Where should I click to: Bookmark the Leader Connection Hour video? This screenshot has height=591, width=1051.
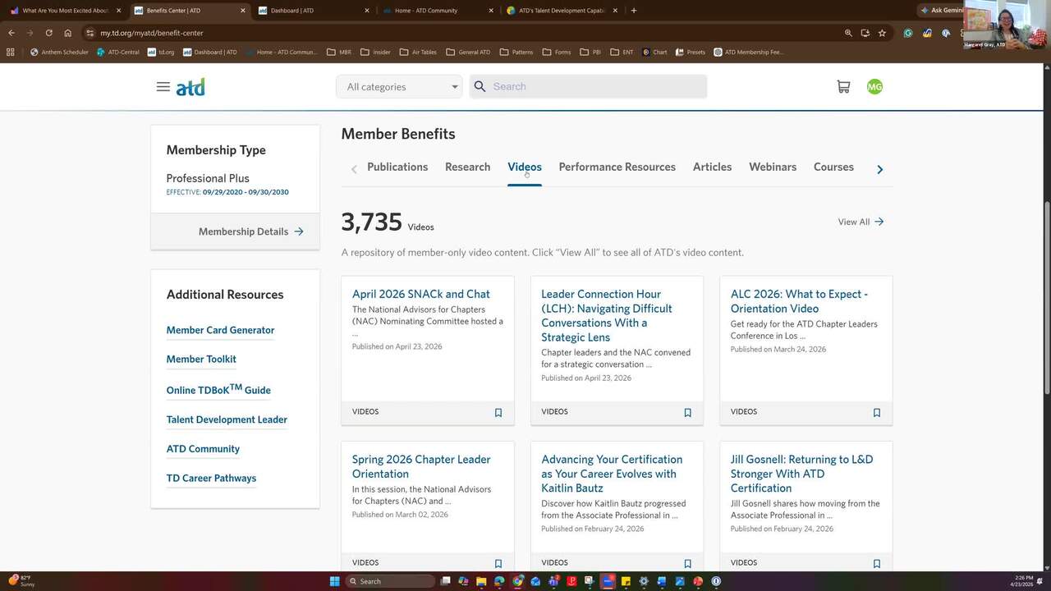coord(687,413)
